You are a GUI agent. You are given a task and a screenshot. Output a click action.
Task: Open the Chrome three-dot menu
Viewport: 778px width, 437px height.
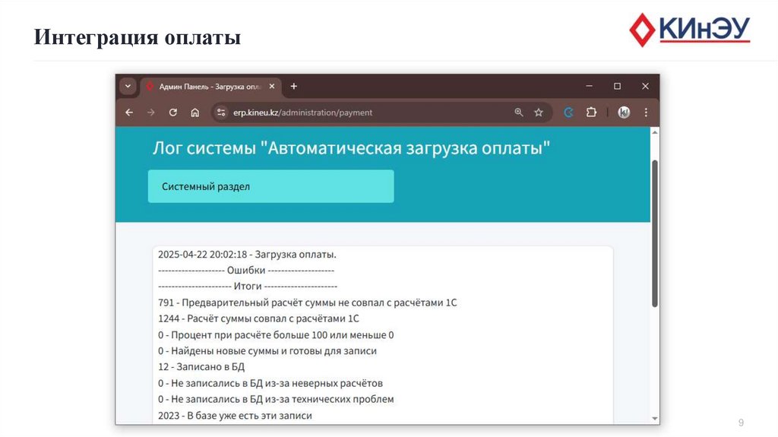click(646, 112)
